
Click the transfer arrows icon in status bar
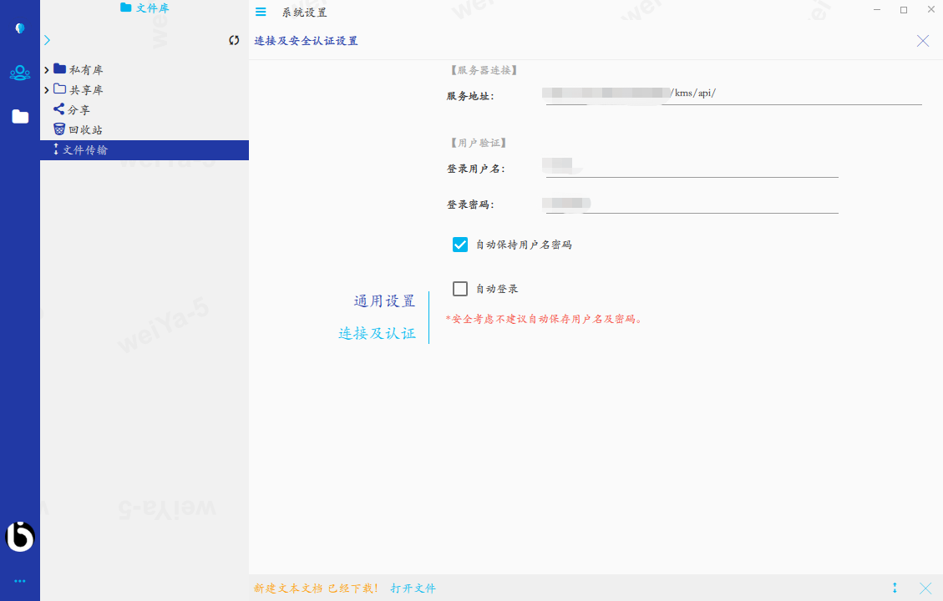pyautogui.click(x=895, y=588)
